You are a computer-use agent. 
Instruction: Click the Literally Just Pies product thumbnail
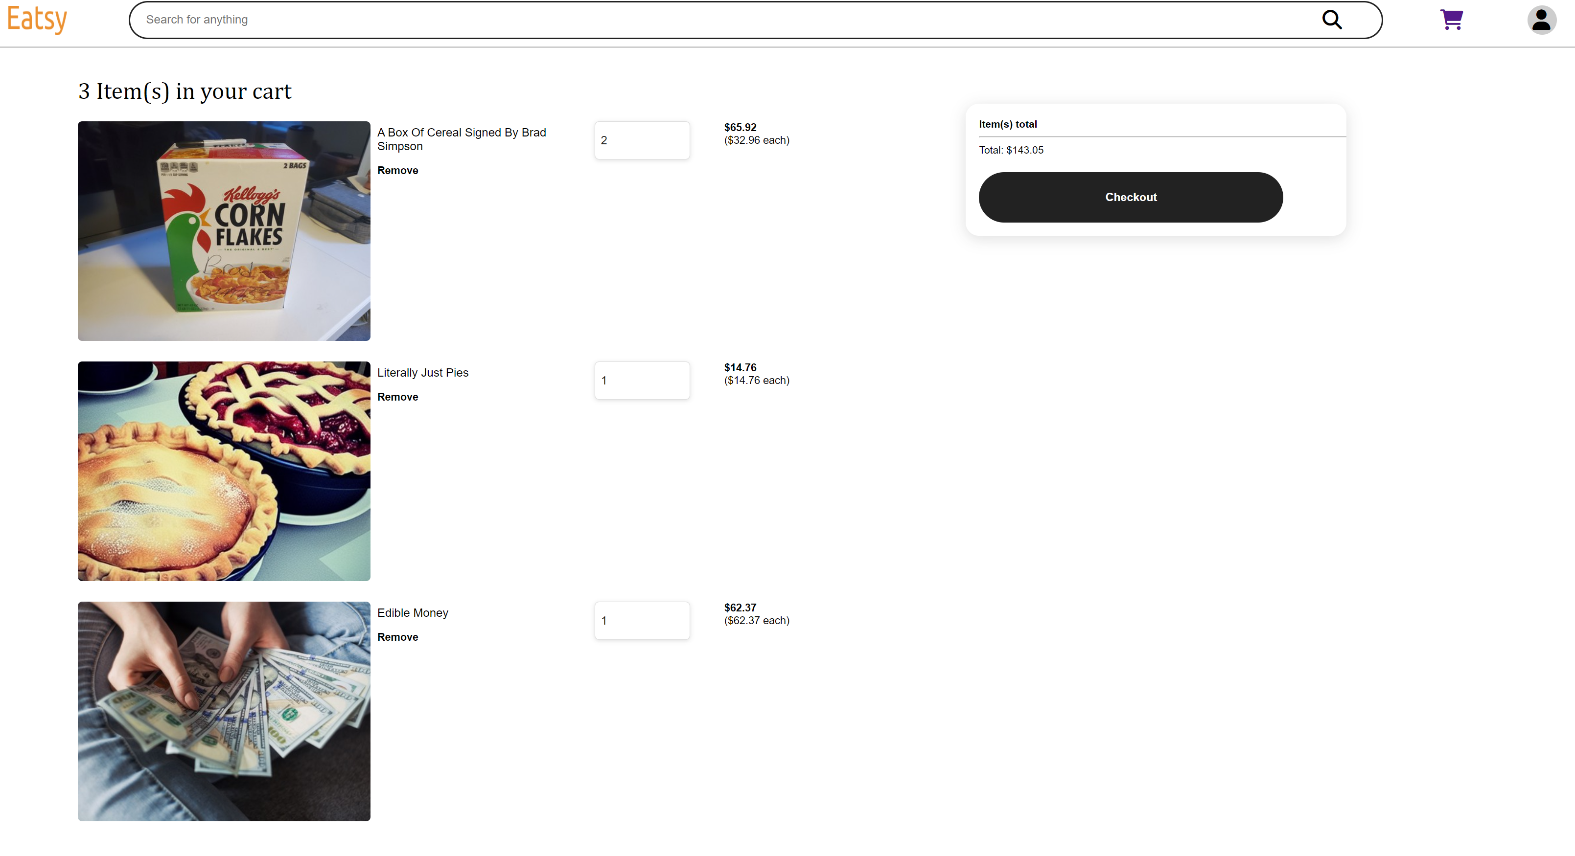click(x=225, y=470)
